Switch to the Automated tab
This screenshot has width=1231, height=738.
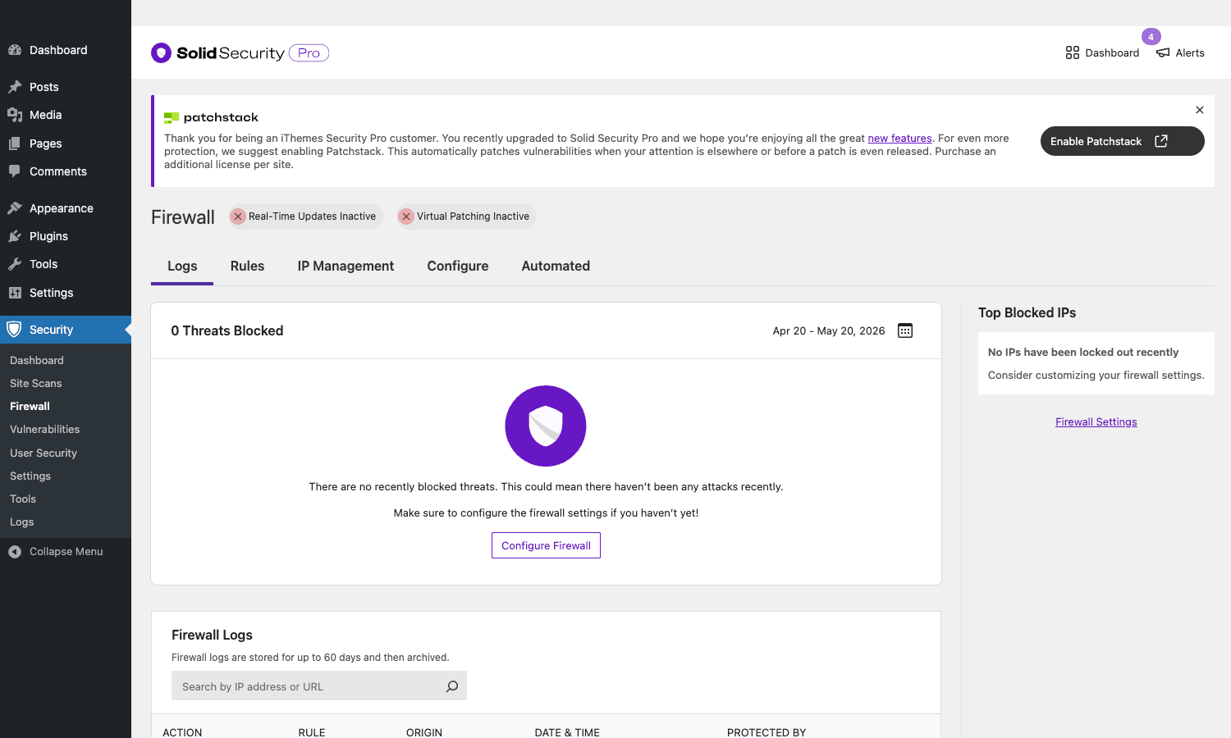(556, 266)
